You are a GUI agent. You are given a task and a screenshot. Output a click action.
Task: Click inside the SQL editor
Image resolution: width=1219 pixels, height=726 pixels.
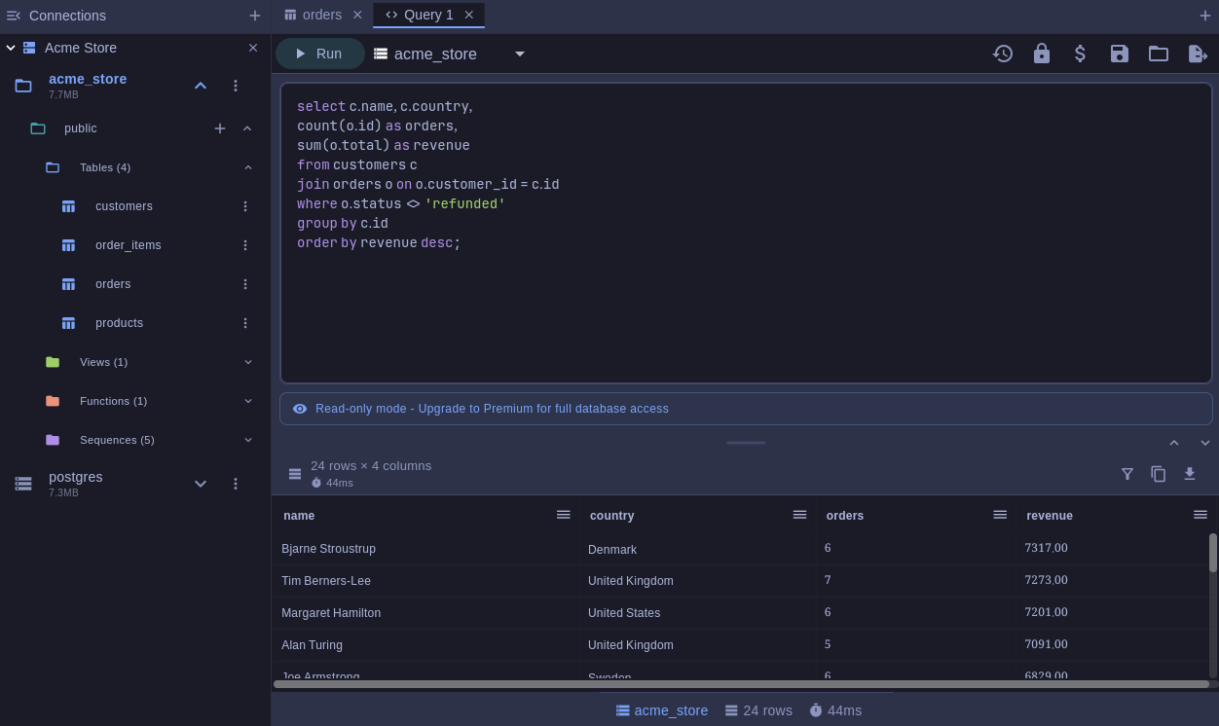(746, 234)
